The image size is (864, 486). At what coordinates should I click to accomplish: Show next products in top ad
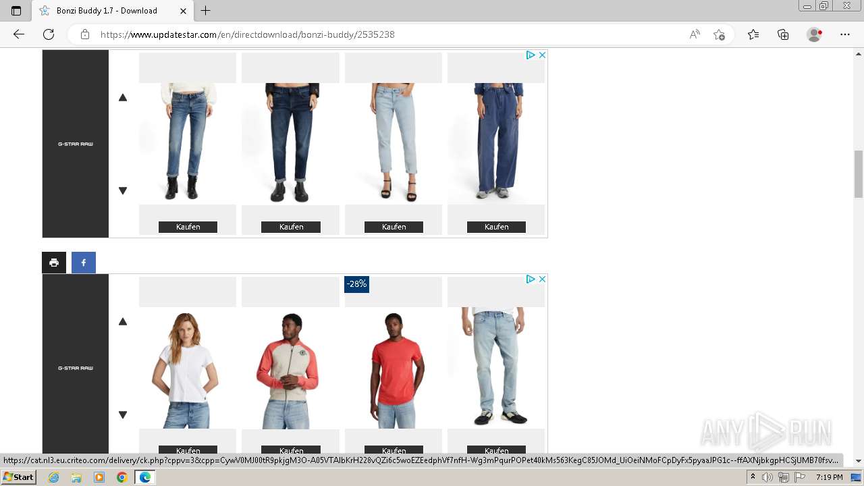tap(123, 190)
